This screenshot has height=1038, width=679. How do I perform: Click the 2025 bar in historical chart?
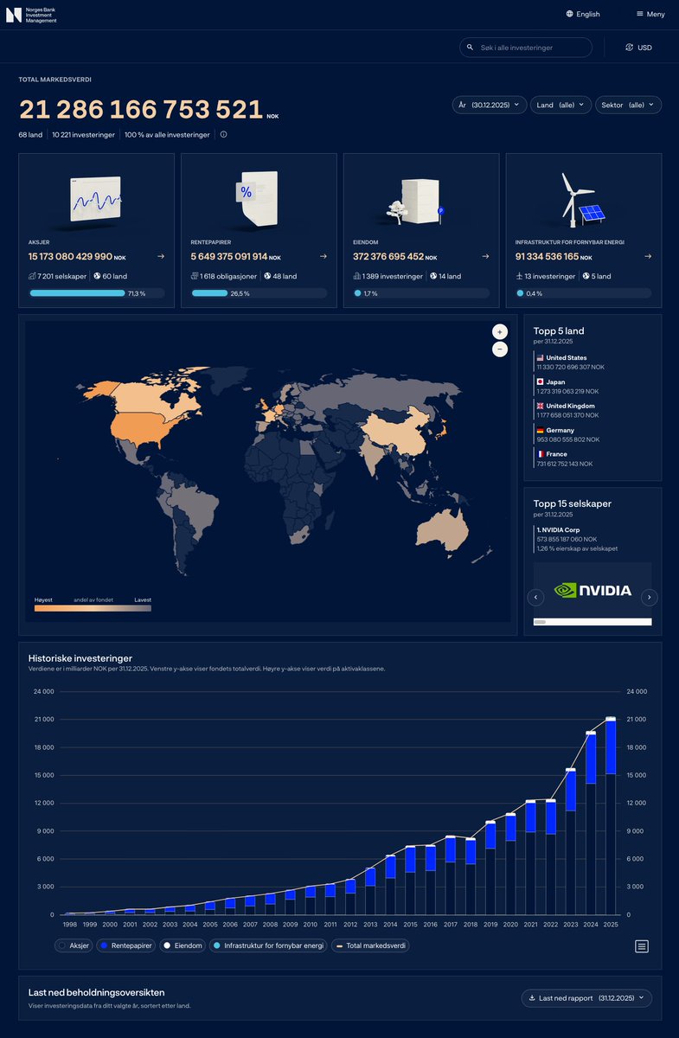point(611,816)
